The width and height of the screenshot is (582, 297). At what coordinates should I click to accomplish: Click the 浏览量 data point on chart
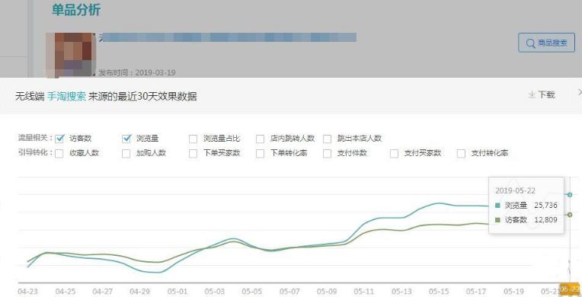coord(569,194)
